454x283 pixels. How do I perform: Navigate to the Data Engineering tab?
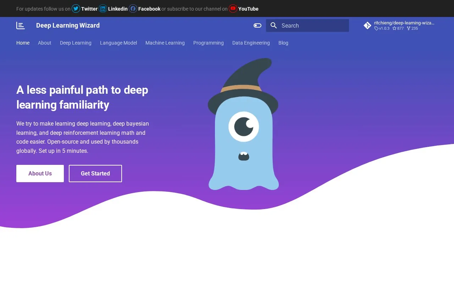coord(251,43)
